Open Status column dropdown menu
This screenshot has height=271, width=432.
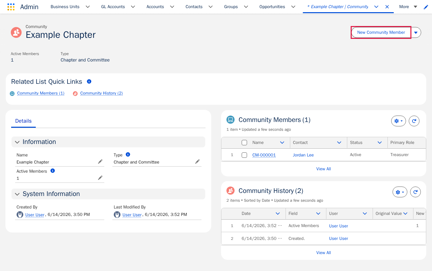point(380,143)
